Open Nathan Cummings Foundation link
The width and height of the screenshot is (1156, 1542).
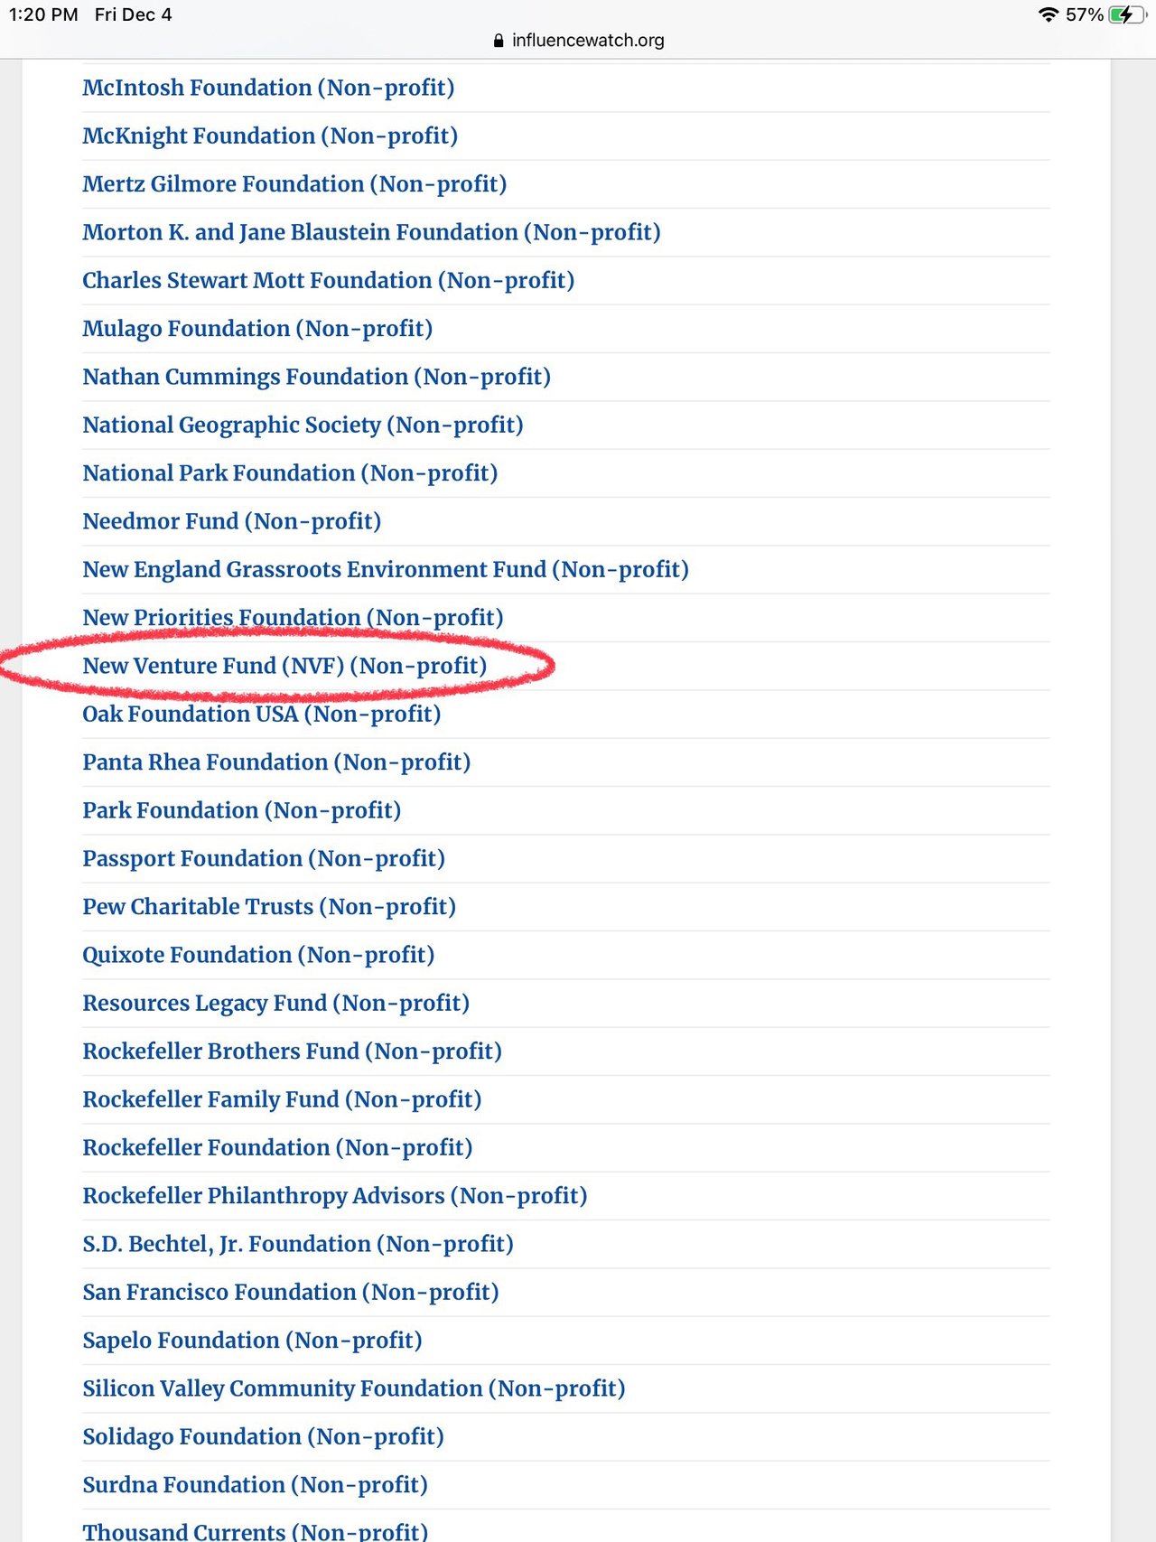(316, 377)
